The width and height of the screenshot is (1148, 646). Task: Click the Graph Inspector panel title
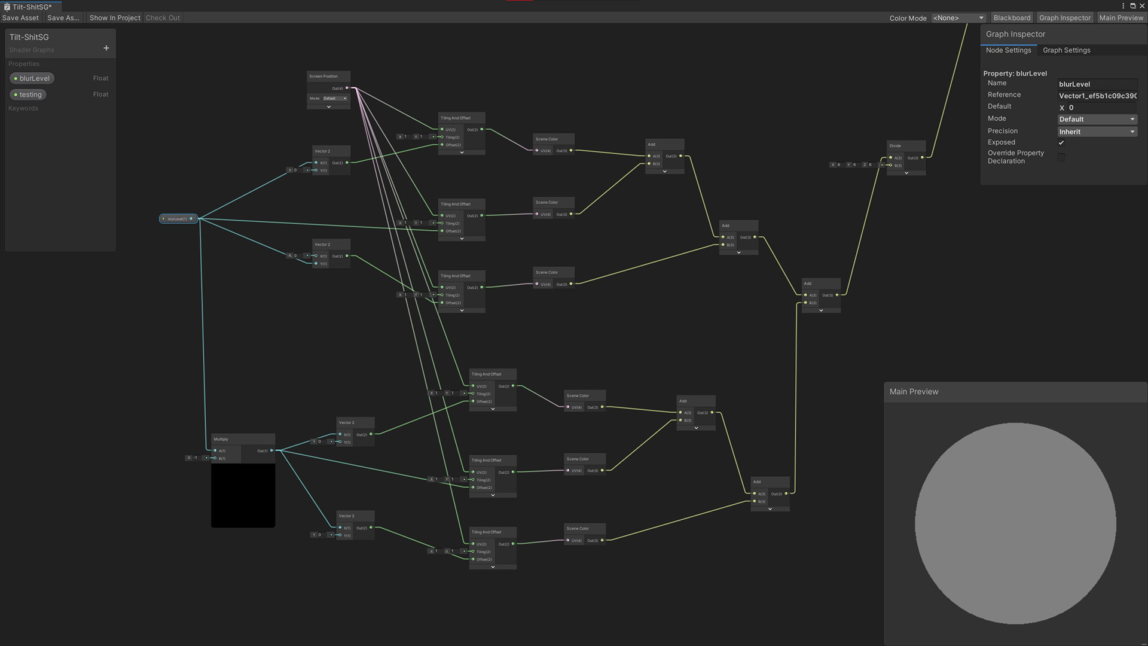(x=1015, y=34)
